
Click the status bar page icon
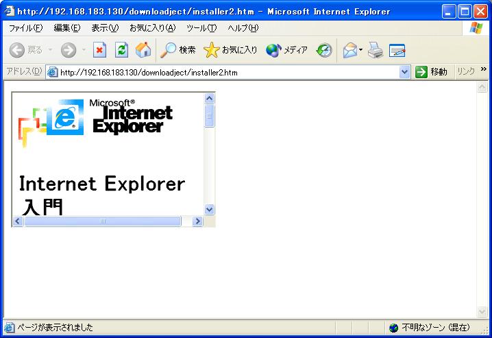click(10, 328)
